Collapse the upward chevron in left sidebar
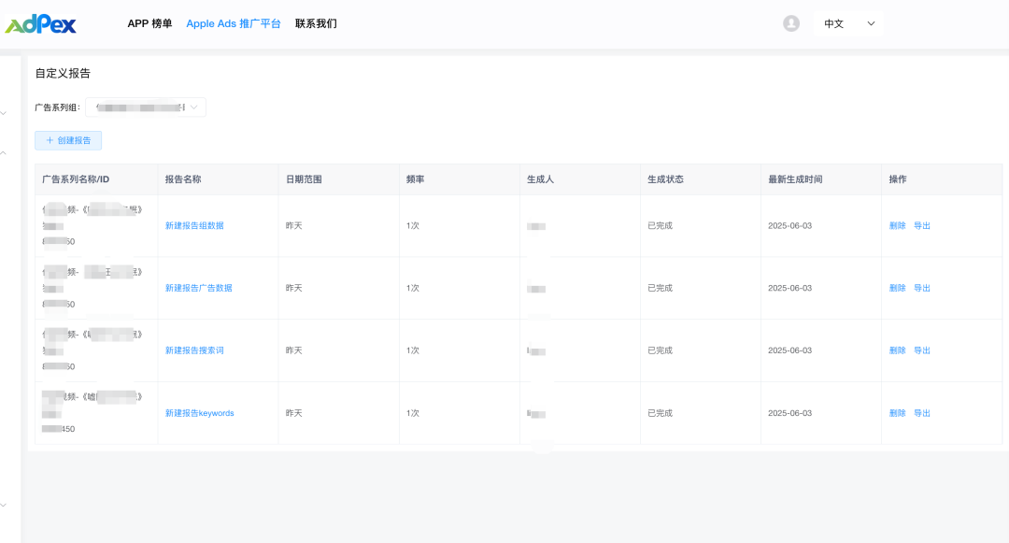The image size is (1009, 543). point(4,152)
